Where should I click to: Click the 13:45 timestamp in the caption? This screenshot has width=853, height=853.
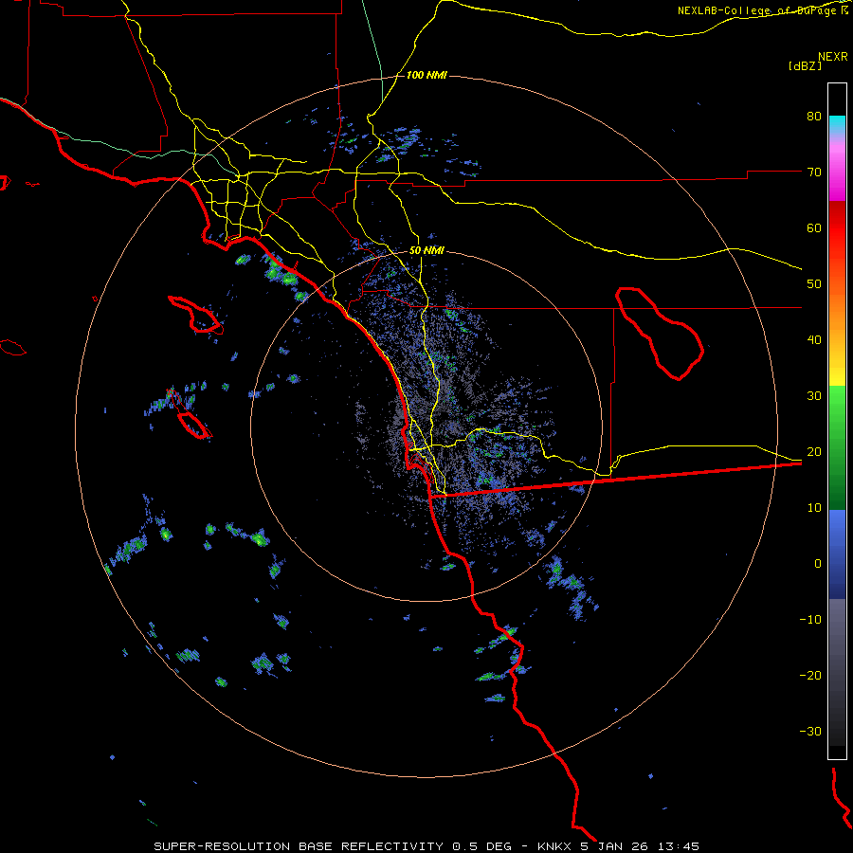click(x=679, y=846)
